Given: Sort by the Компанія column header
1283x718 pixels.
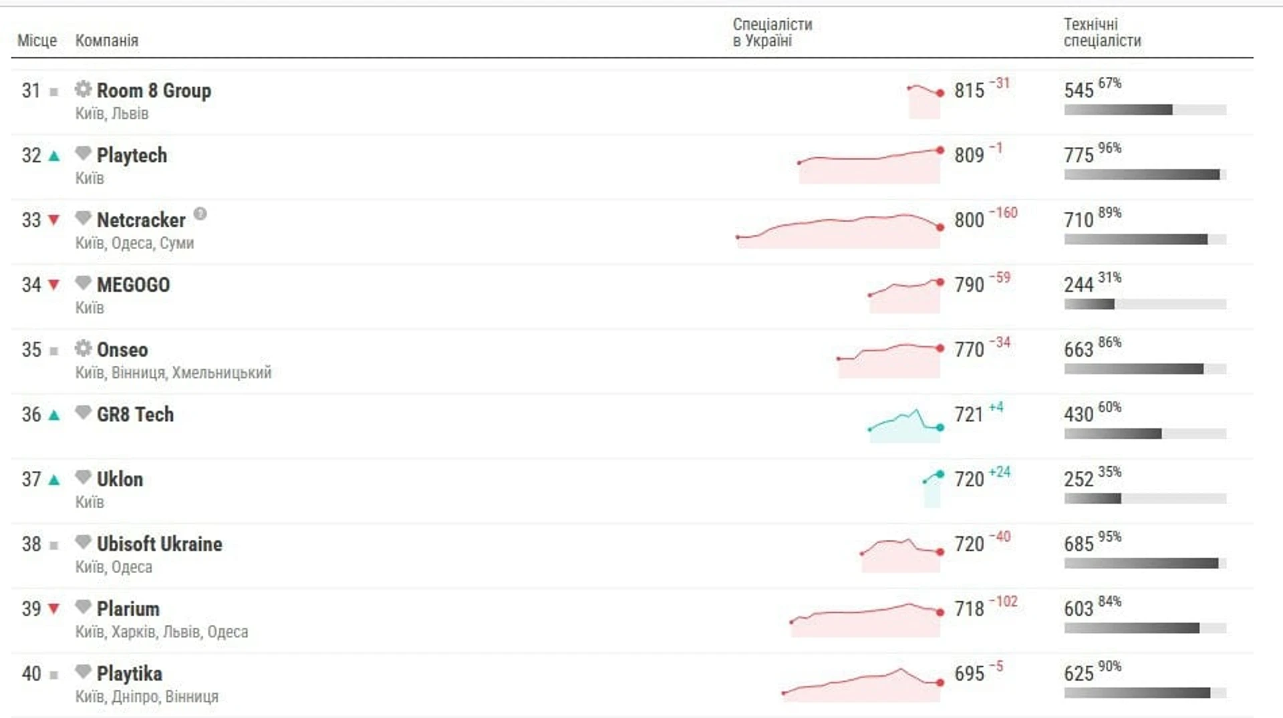Looking at the screenshot, I should 107,41.
